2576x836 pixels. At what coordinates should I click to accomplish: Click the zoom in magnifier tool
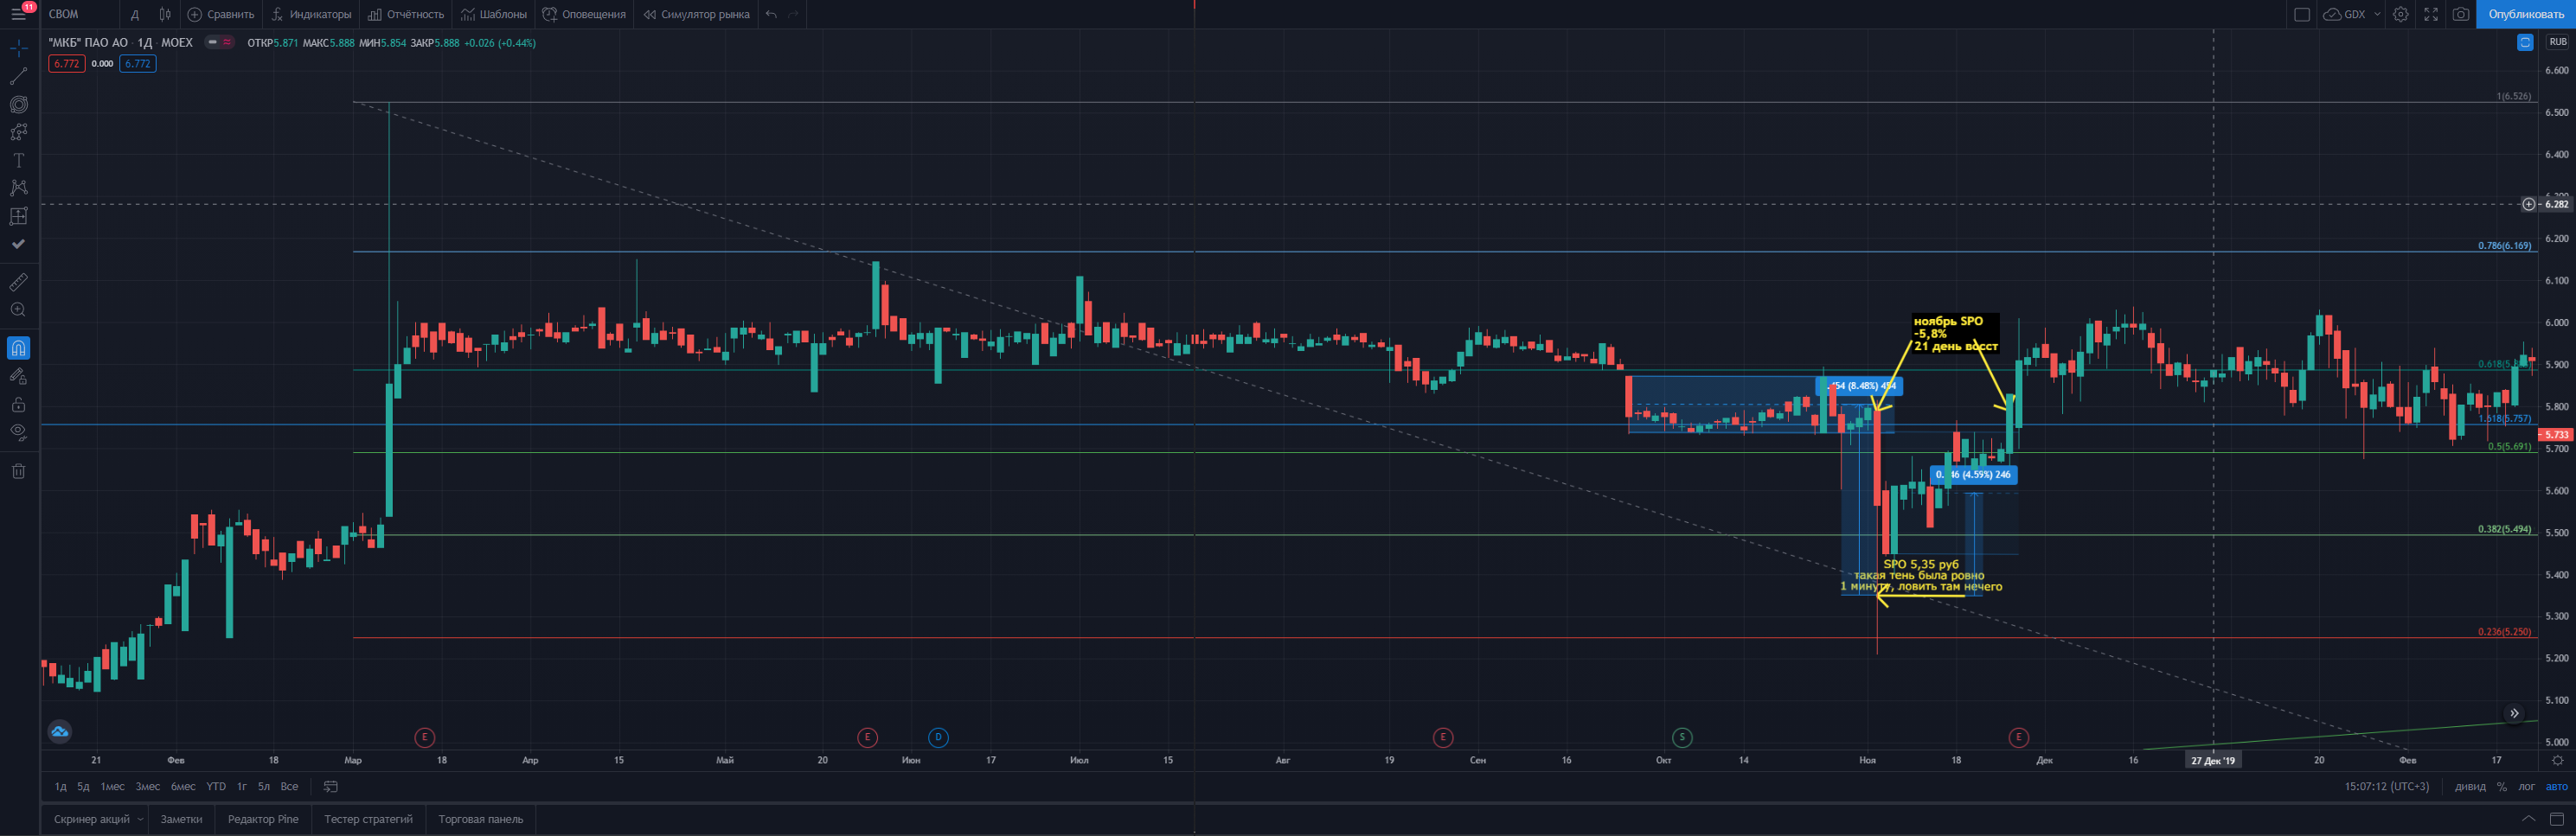[x=18, y=310]
